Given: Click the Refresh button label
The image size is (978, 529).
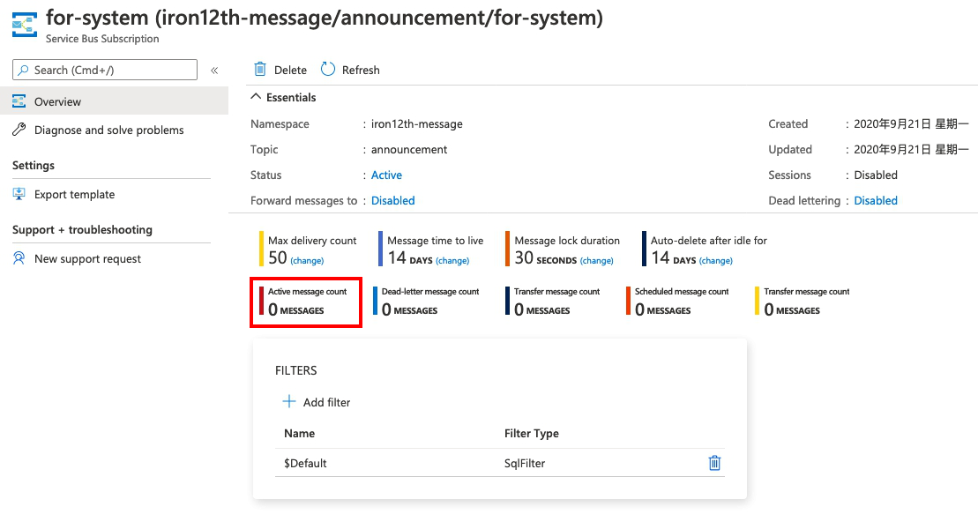Looking at the screenshot, I should [x=361, y=70].
